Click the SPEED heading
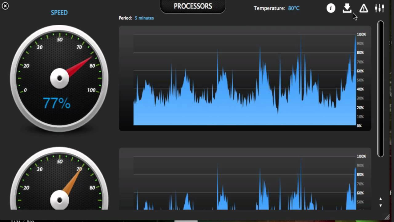 coord(59,13)
